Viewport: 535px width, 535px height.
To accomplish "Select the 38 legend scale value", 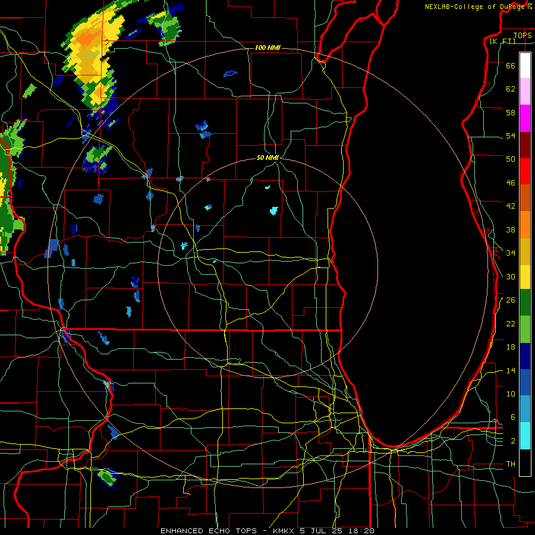I will click(511, 229).
